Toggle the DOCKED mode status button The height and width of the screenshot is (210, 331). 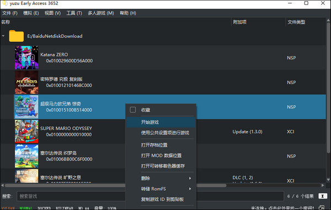coord(44,208)
